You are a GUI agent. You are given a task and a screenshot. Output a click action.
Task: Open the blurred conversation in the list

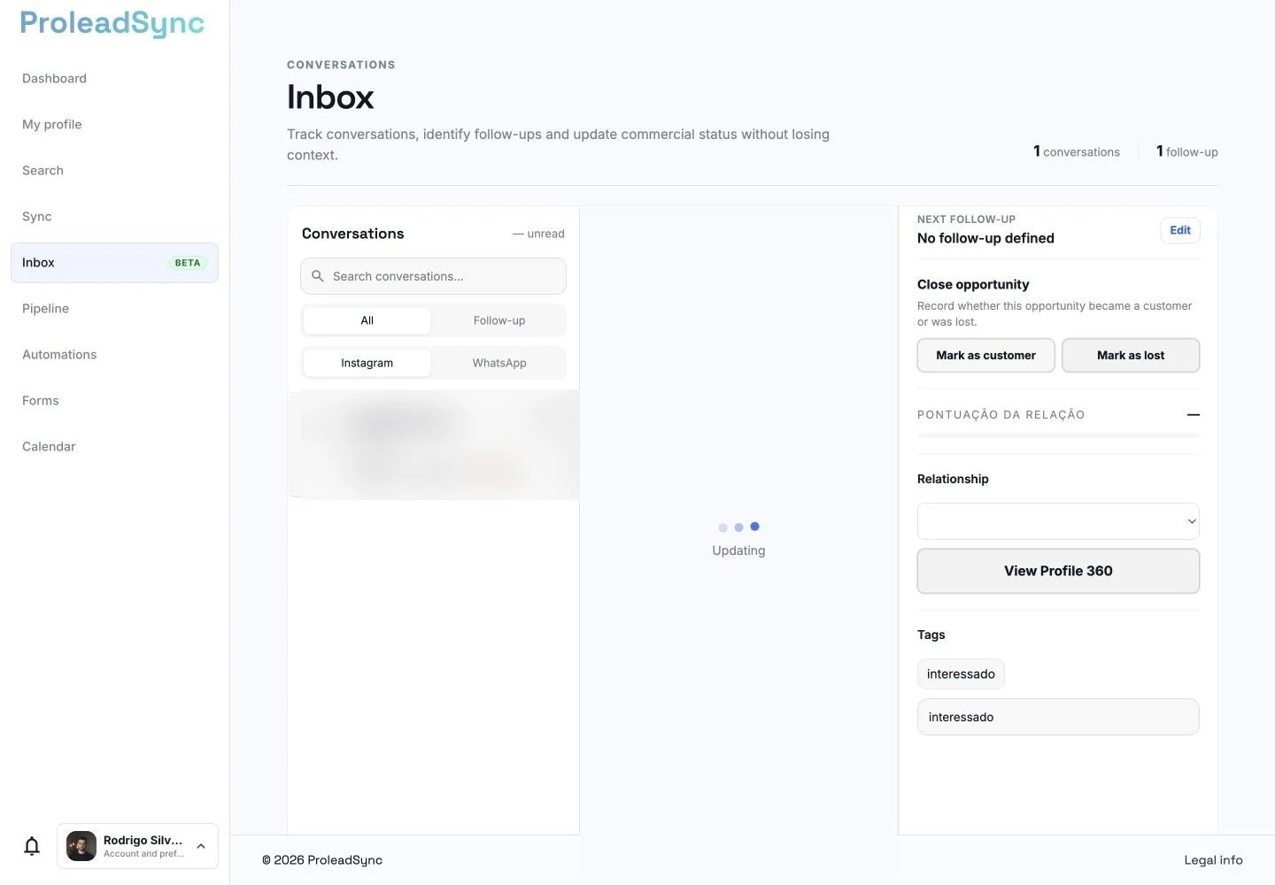click(x=433, y=445)
